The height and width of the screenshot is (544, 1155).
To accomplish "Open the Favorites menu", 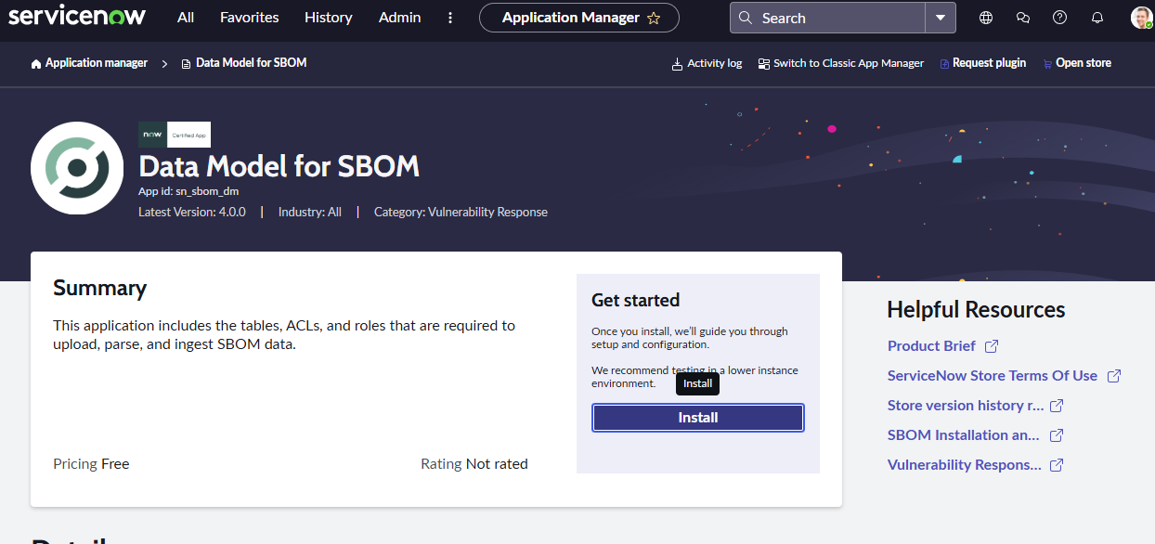I will click(250, 18).
